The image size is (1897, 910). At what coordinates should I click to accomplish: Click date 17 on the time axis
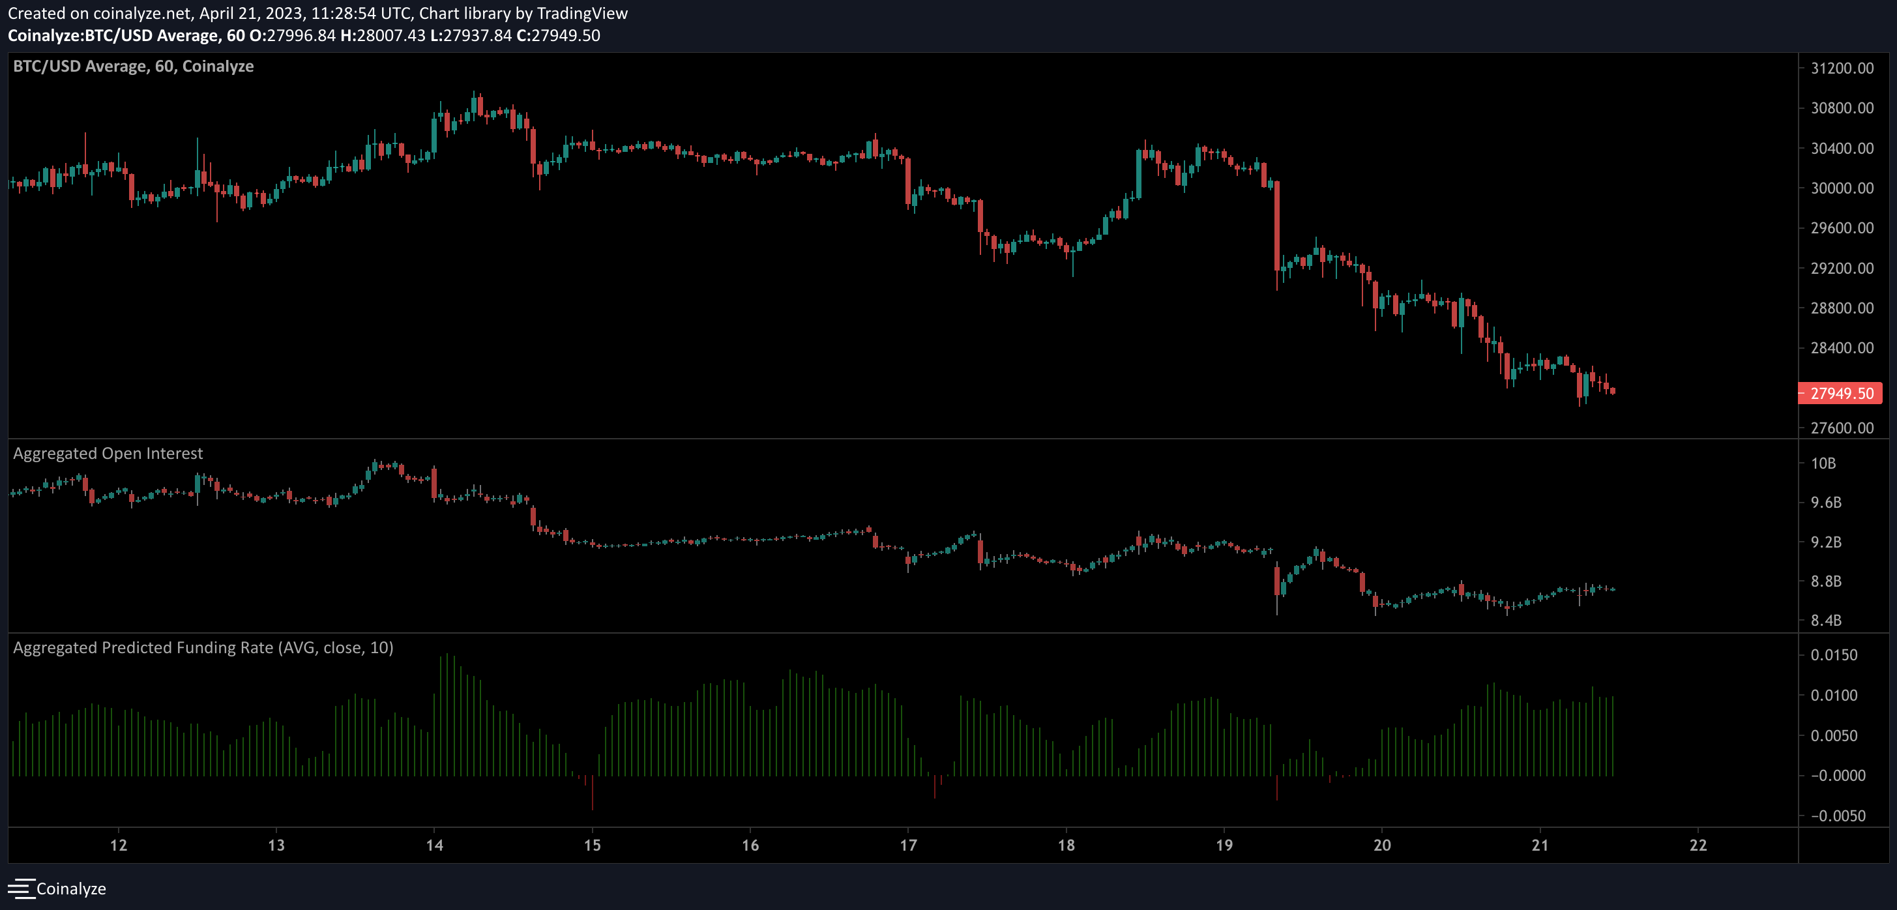pos(908,845)
